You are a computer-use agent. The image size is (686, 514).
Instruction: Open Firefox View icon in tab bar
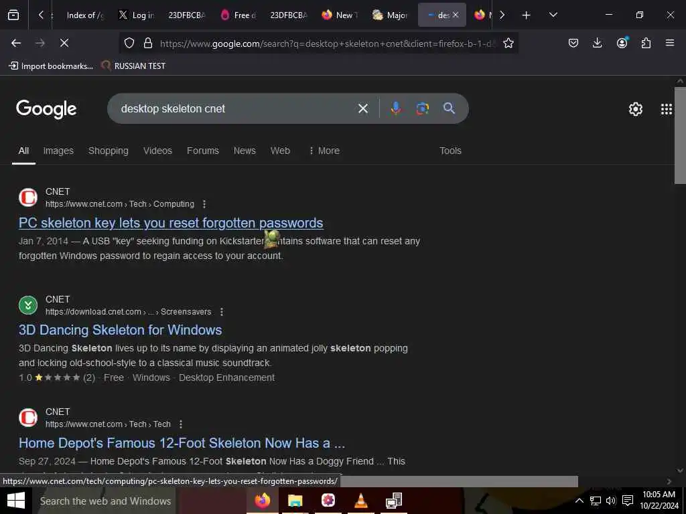[x=13, y=15]
